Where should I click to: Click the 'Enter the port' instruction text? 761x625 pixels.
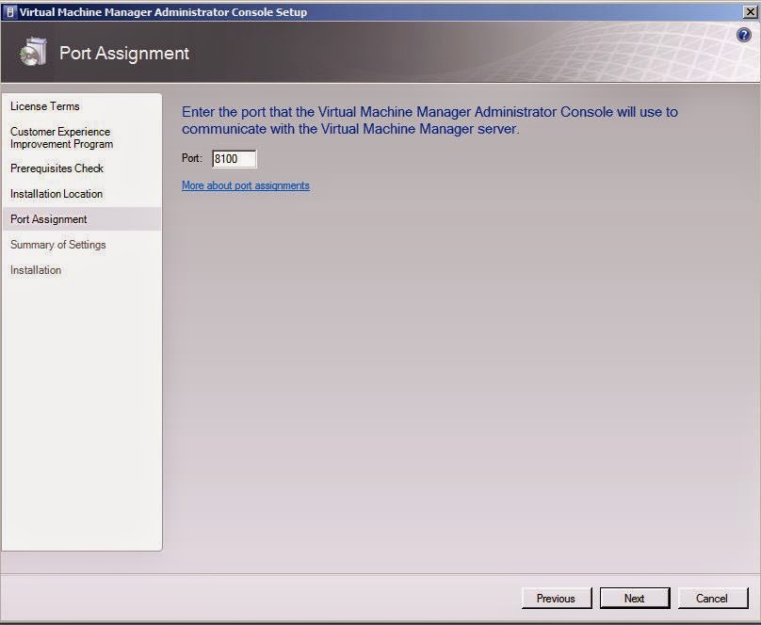click(x=429, y=120)
